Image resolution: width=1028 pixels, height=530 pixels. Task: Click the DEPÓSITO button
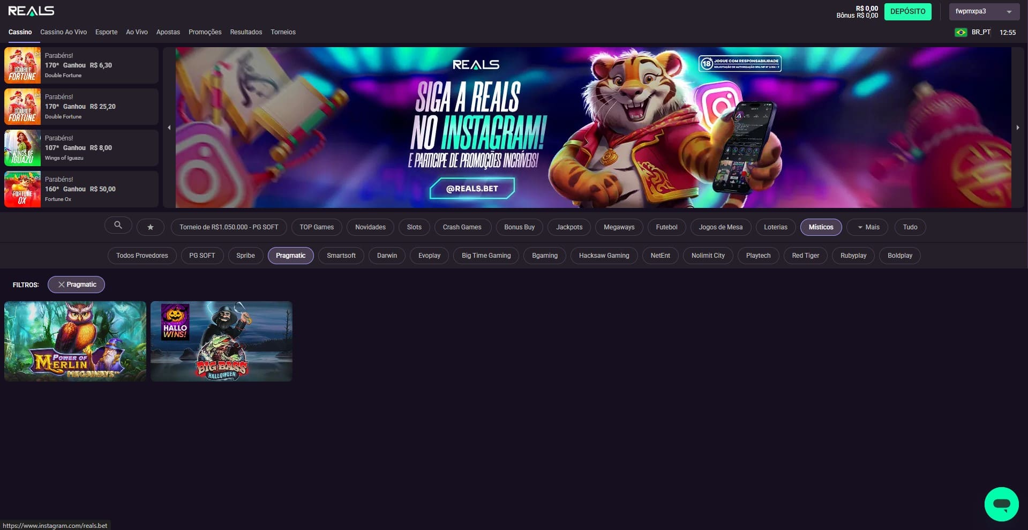click(x=907, y=11)
